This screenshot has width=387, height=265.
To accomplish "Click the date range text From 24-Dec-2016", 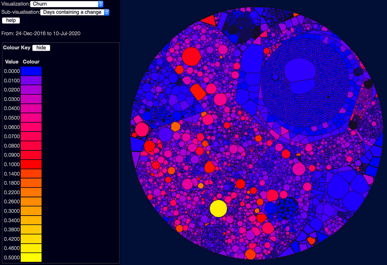I will tap(41, 33).
